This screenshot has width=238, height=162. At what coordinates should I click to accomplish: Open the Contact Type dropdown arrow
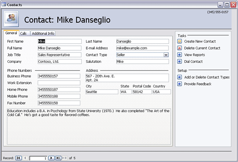click(166, 55)
